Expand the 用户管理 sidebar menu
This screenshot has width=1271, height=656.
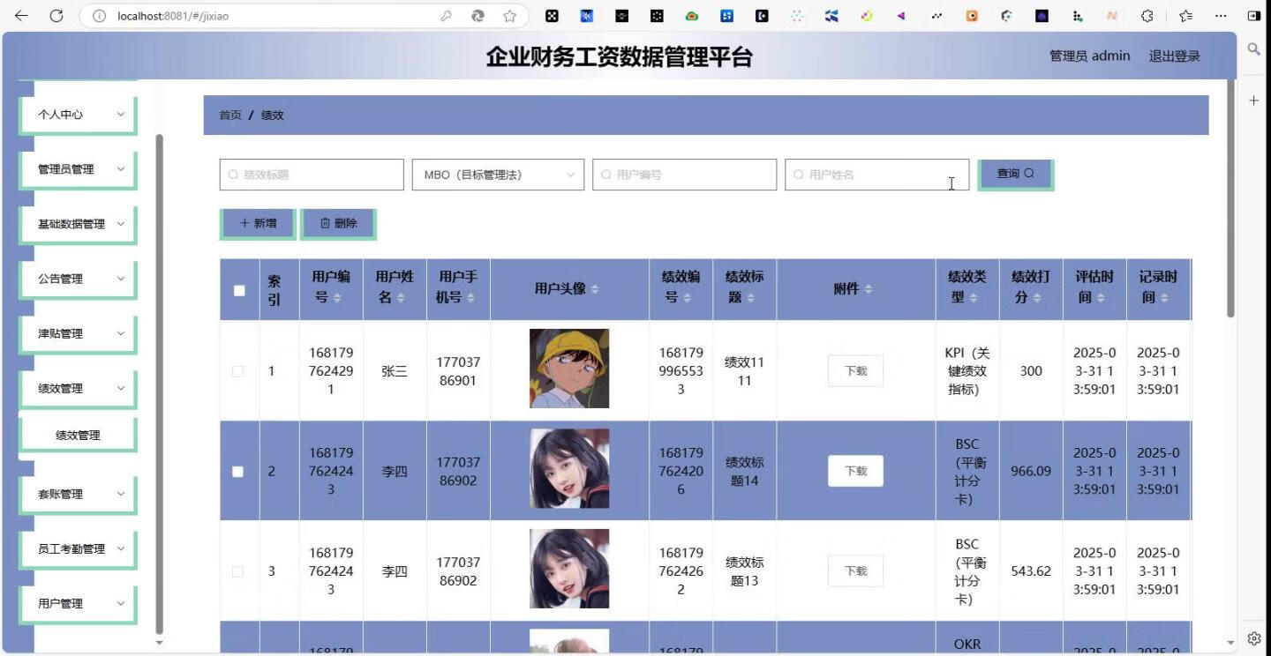click(78, 603)
